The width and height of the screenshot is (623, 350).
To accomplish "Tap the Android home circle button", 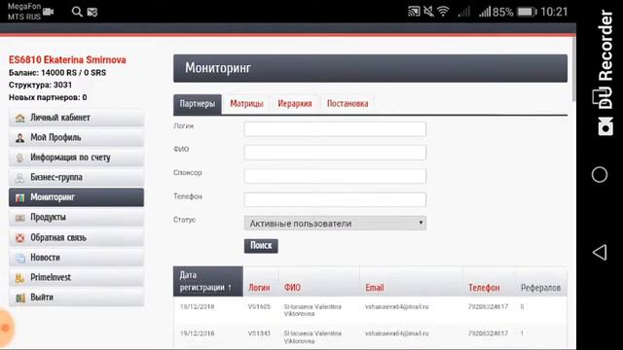I will point(600,175).
